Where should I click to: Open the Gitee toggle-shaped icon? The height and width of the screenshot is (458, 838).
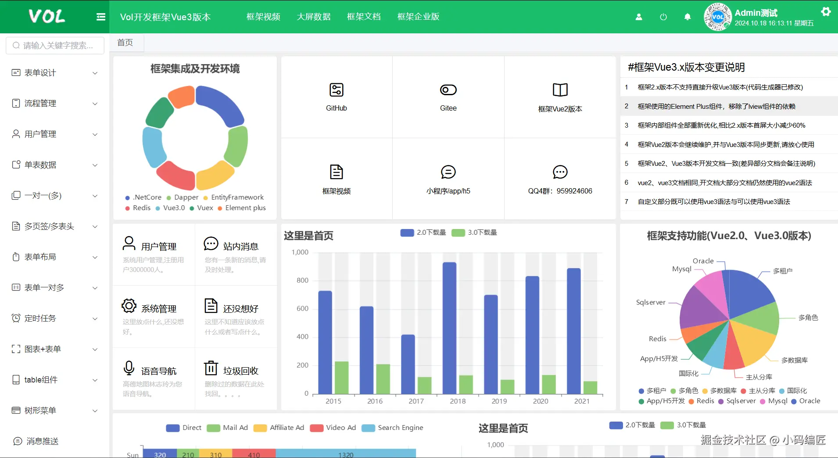[x=448, y=90]
